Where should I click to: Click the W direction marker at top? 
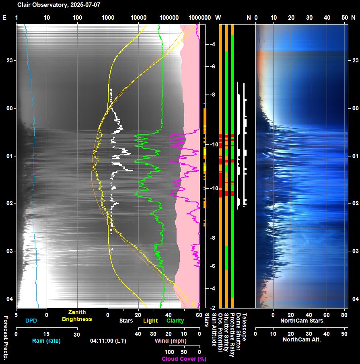(218, 18)
